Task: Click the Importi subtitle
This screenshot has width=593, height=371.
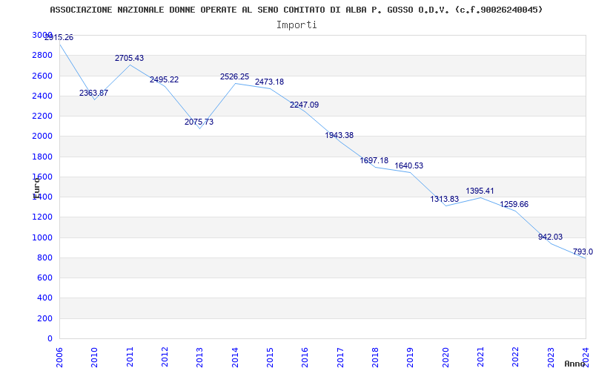Action: point(296,24)
